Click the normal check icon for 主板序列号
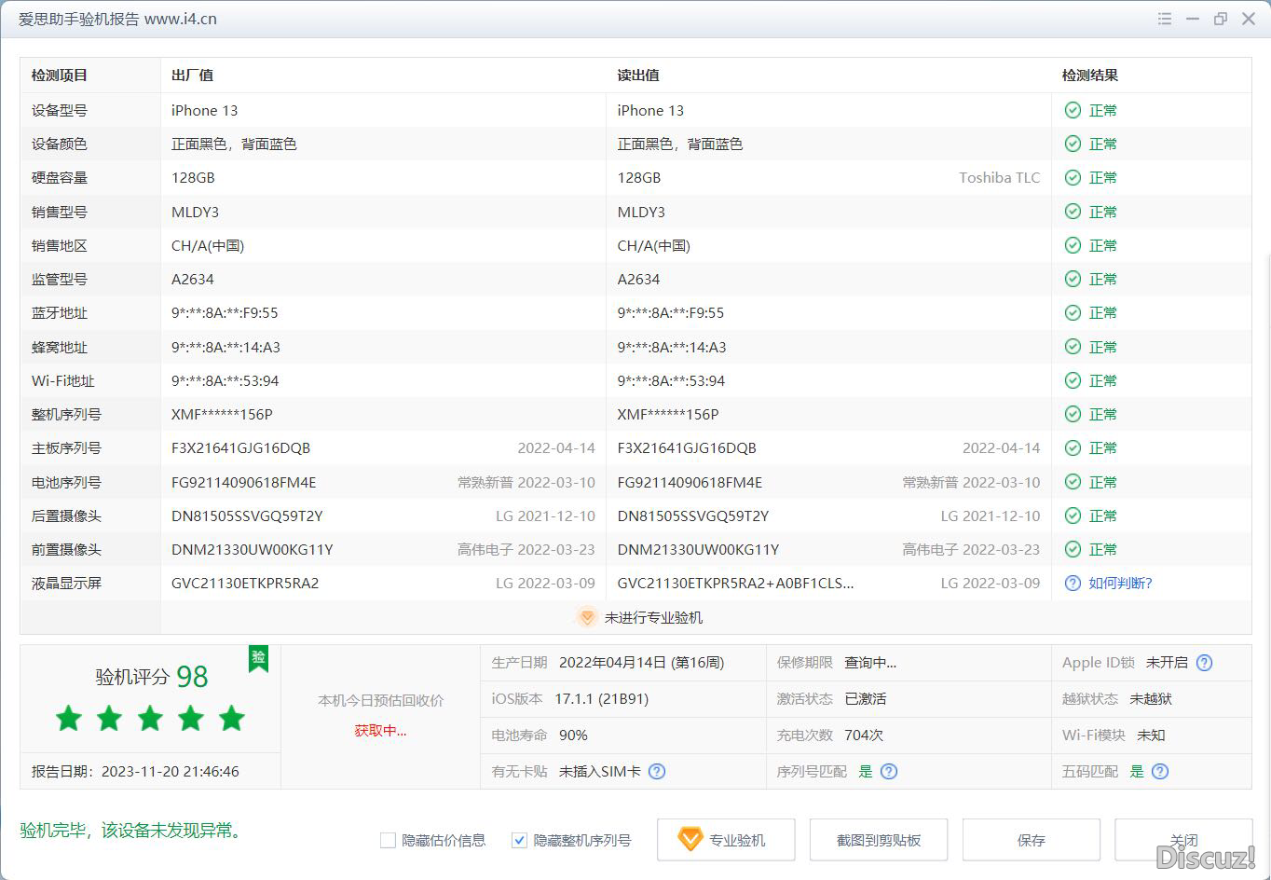The height and width of the screenshot is (880, 1271). click(x=1073, y=447)
